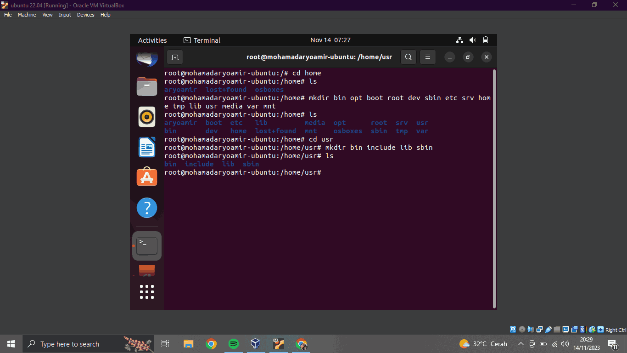Open Files manager in Ubuntu dock

pos(147,86)
